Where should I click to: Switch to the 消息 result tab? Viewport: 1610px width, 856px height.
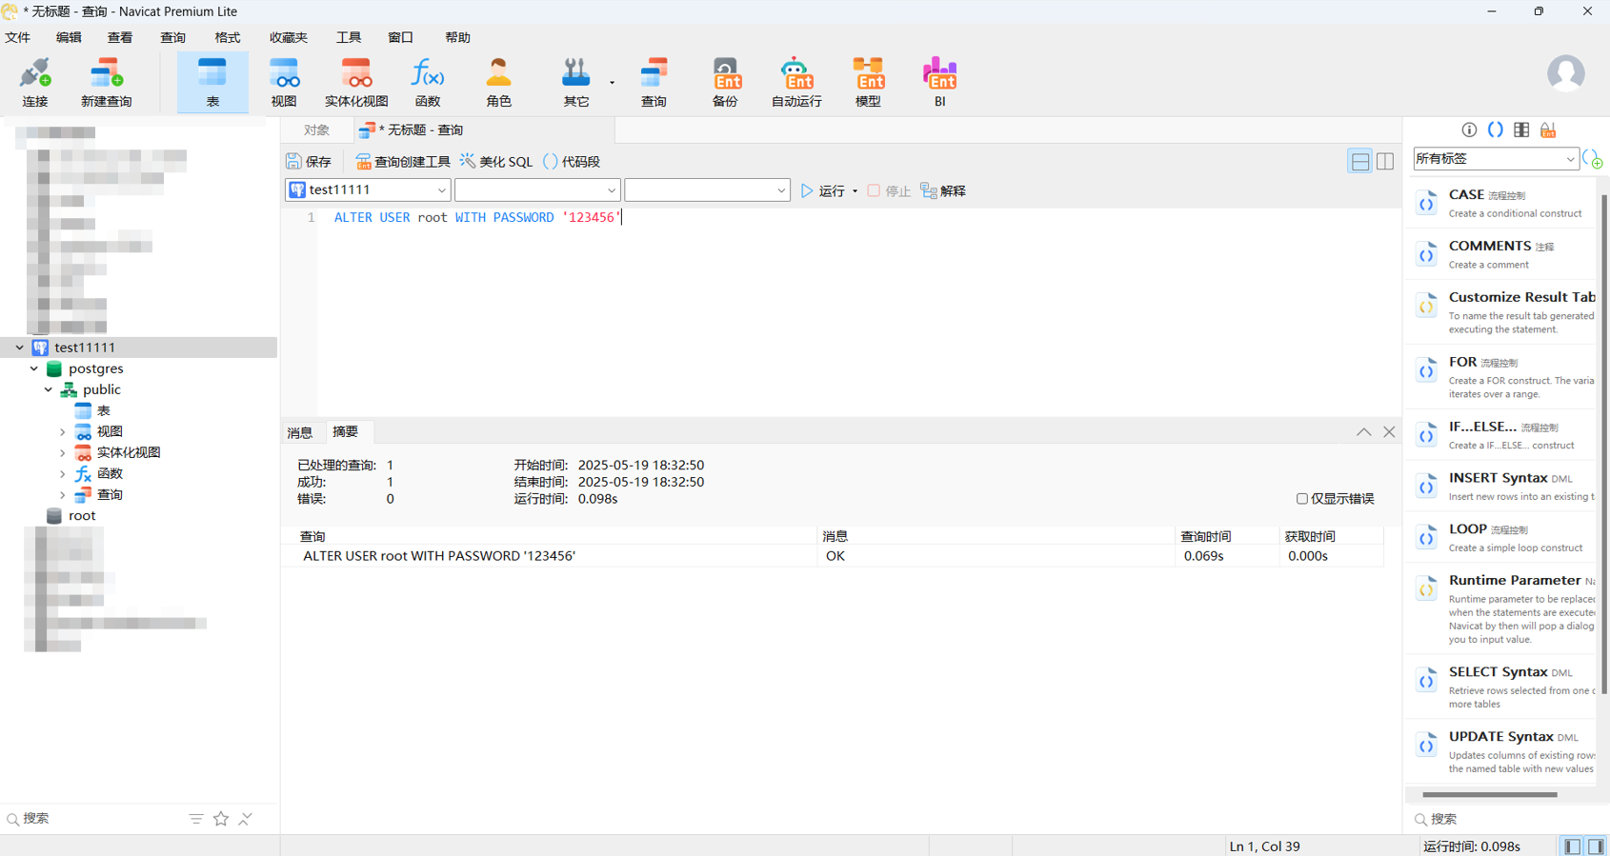[300, 432]
